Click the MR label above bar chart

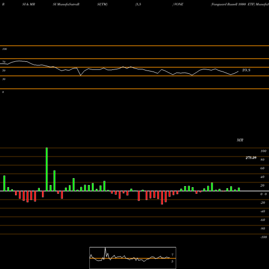(240, 140)
